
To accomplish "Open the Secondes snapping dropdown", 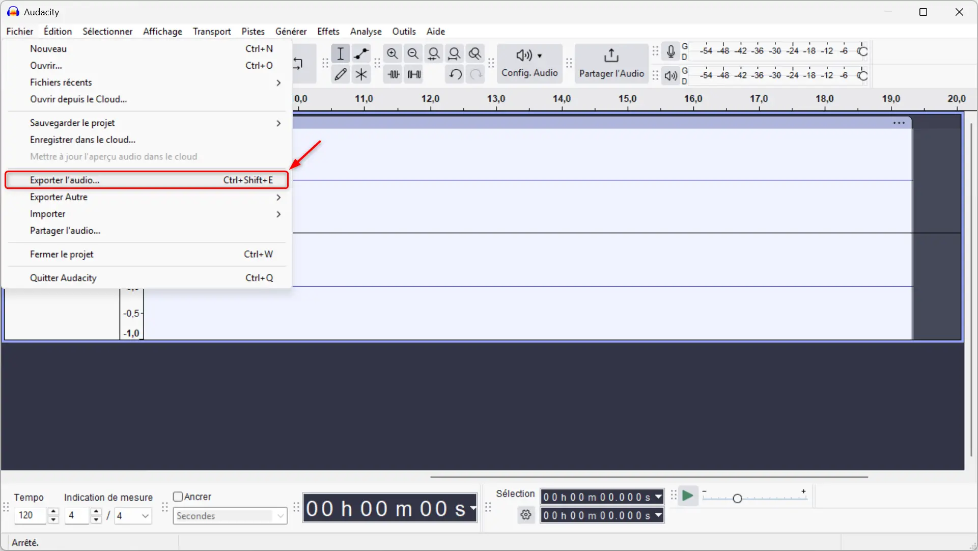I will tap(230, 516).
